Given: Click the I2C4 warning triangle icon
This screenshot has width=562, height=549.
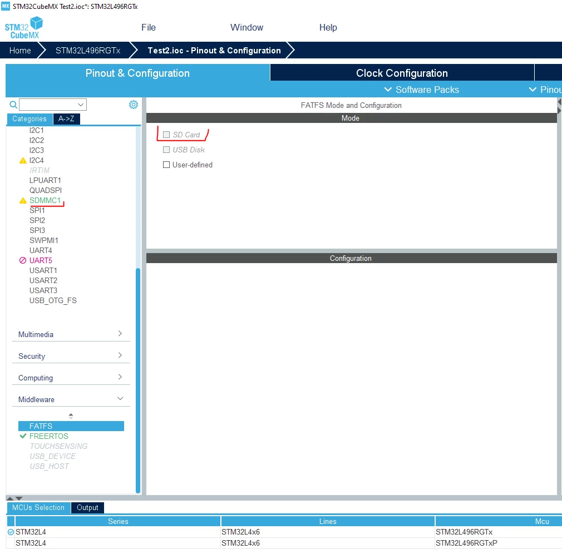Looking at the screenshot, I should (x=23, y=161).
